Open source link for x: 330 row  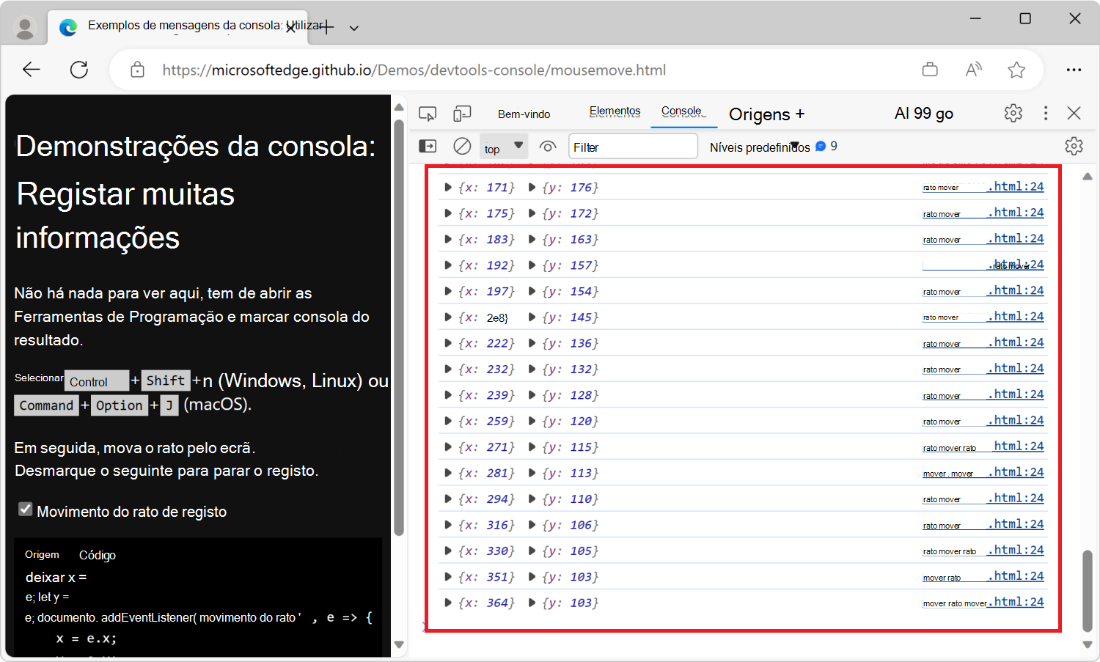tap(983, 551)
